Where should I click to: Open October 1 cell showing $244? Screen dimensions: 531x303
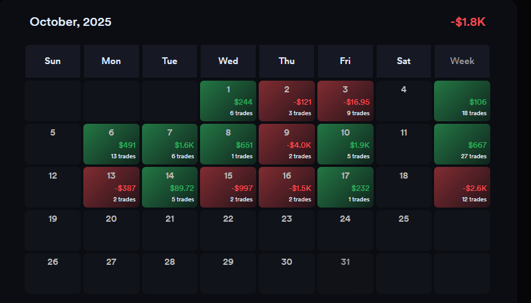(x=228, y=101)
